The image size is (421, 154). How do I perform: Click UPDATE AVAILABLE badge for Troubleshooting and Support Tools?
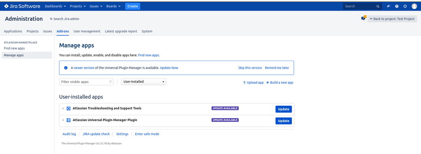(x=225, y=109)
